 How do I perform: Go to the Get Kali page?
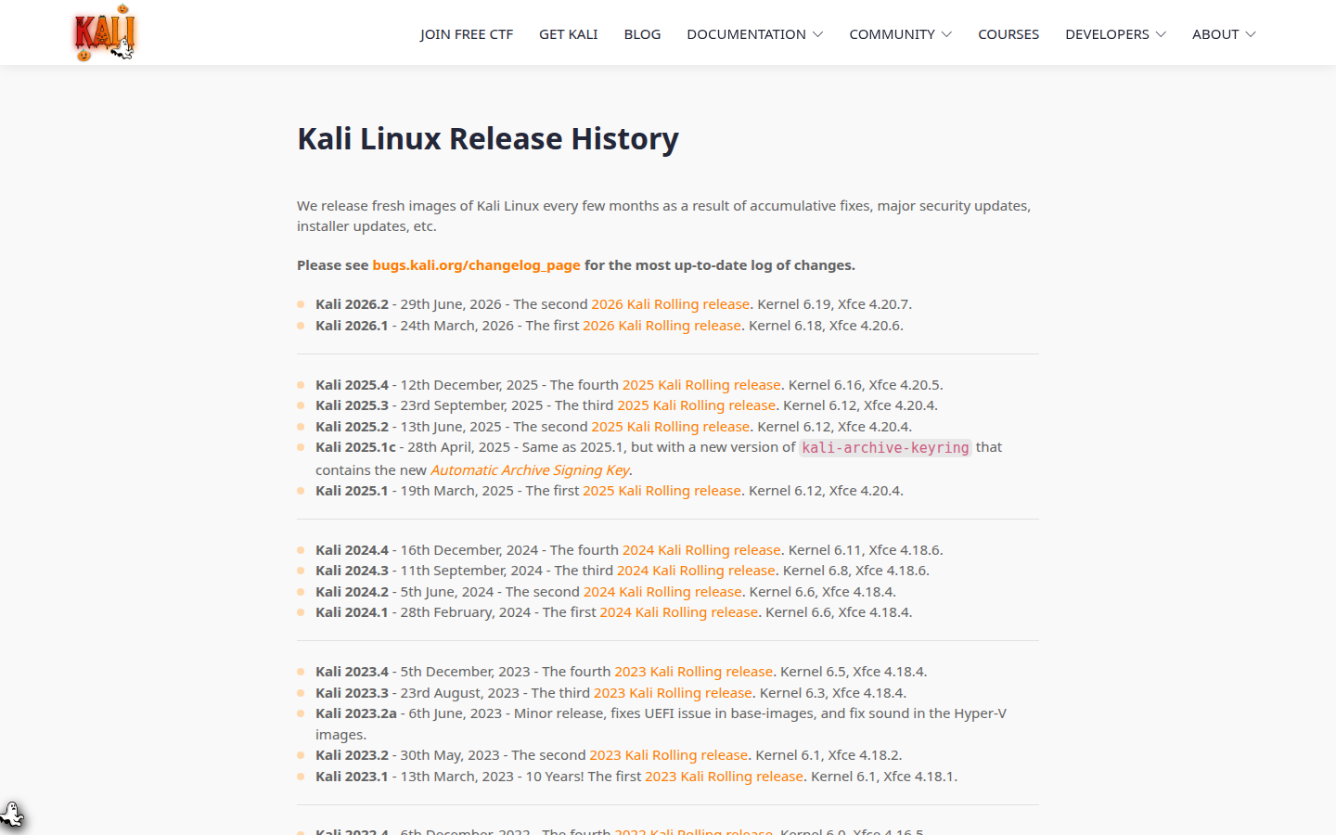(x=569, y=34)
